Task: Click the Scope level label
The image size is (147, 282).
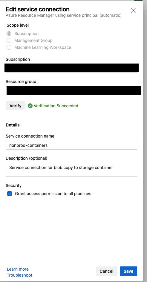Action: [x=18, y=25]
